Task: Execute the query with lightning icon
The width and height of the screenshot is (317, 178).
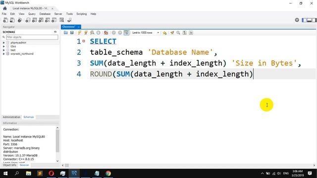Action: tap(79, 33)
